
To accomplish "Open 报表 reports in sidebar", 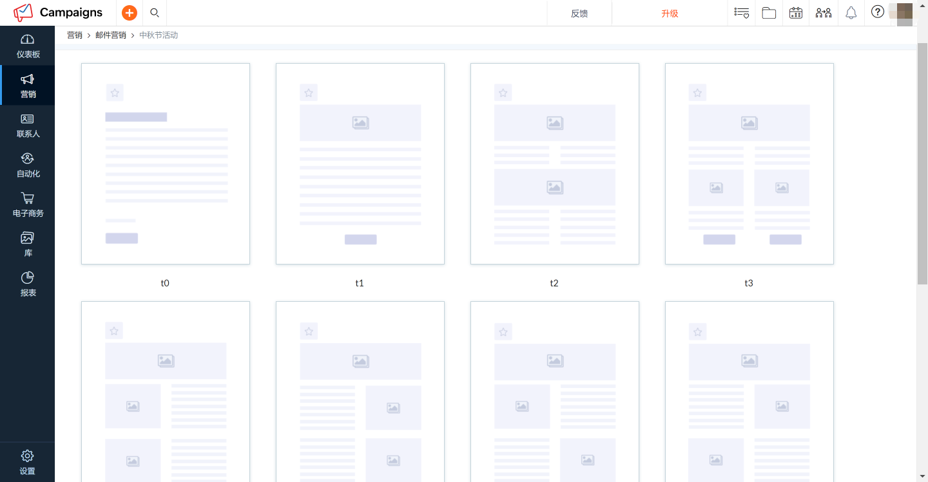I will pos(27,284).
